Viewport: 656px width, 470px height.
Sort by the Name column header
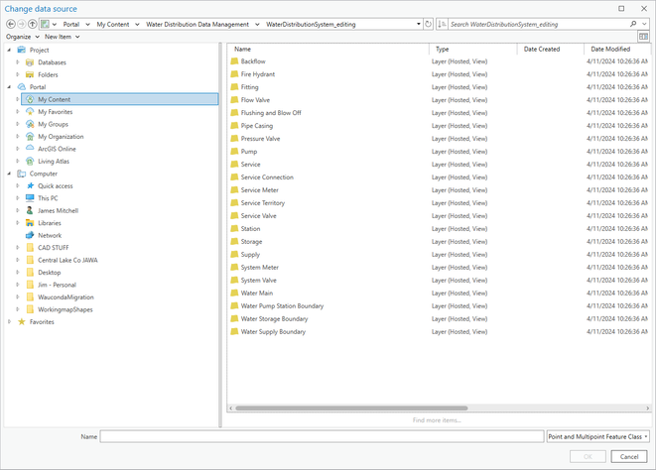[328, 49]
